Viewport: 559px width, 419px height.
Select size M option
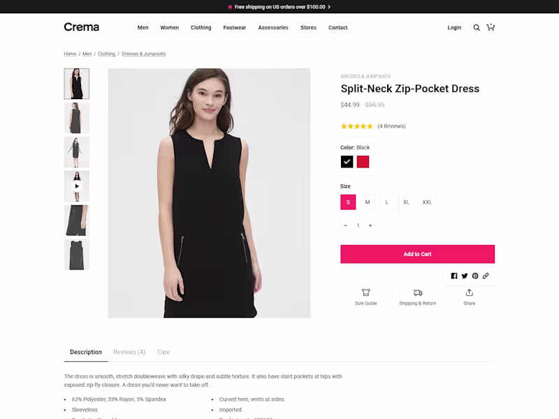[x=368, y=203]
